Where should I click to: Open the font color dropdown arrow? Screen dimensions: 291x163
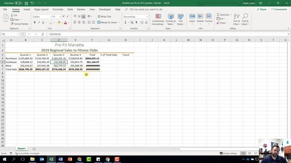click(69, 23)
